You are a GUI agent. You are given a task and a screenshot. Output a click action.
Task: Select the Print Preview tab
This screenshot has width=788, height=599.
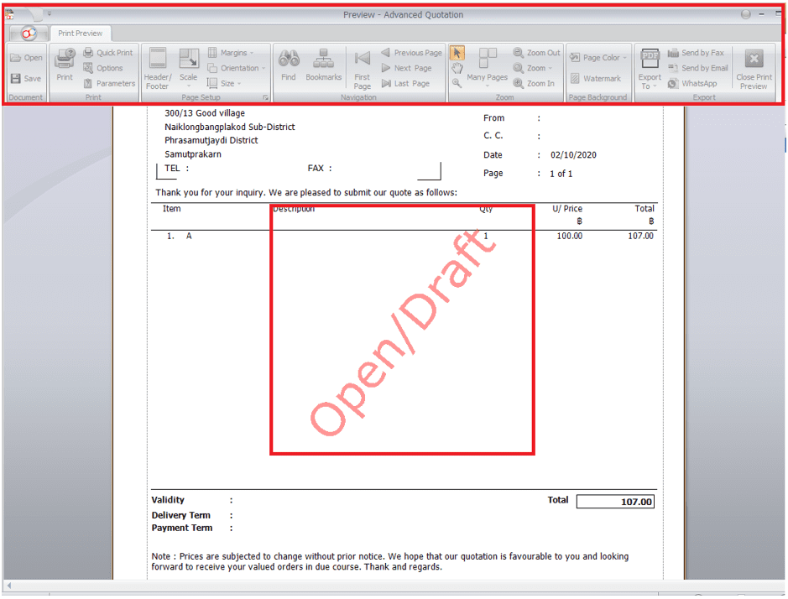tap(81, 34)
